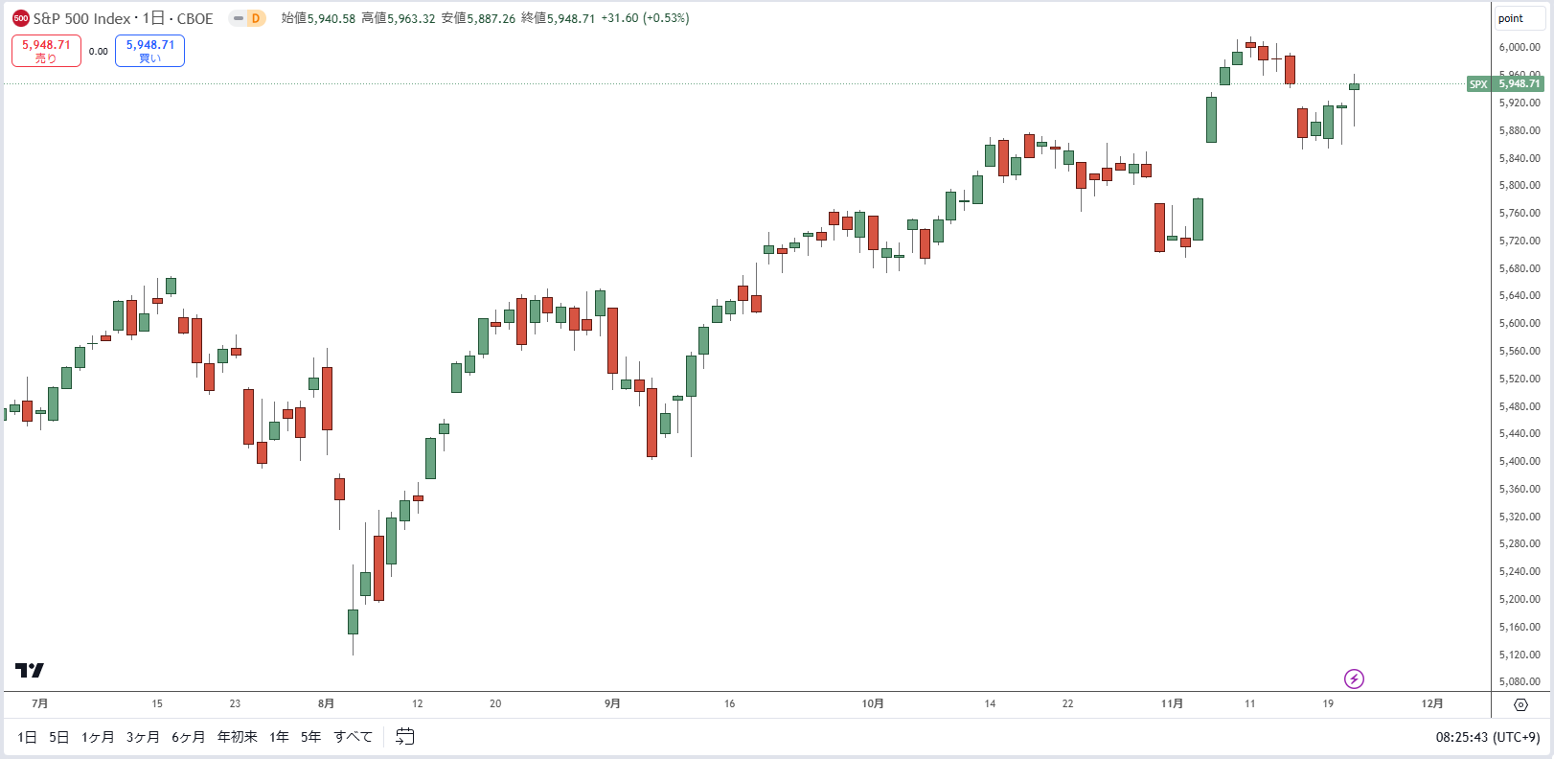Click the 7月 time axis label
Screen dimensions: 1554x759
39,703
